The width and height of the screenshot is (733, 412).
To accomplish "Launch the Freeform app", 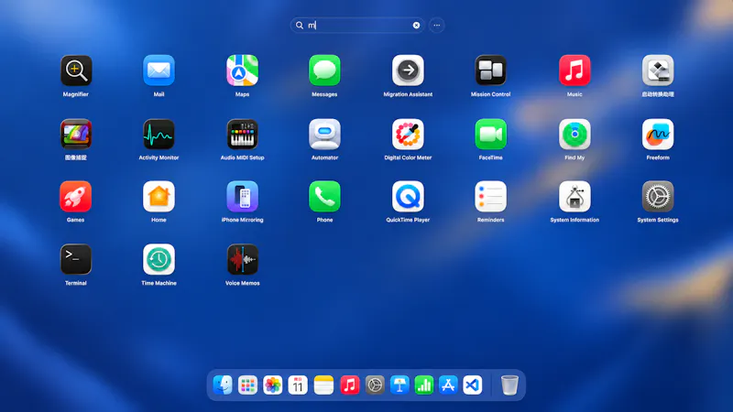I will click(x=658, y=135).
